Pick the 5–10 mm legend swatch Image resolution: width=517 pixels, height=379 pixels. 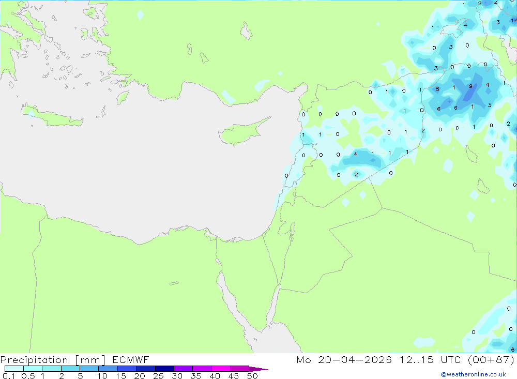[x=89, y=369]
